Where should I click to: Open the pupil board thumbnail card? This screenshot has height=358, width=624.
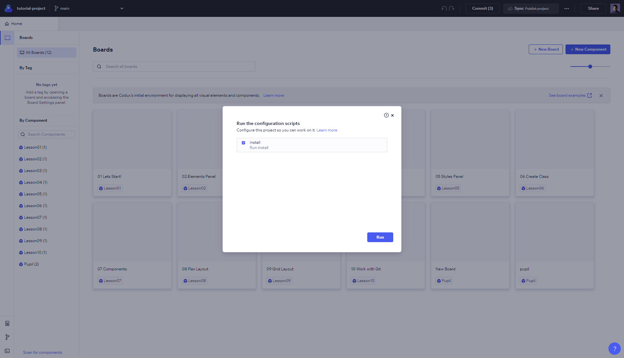[x=555, y=232]
